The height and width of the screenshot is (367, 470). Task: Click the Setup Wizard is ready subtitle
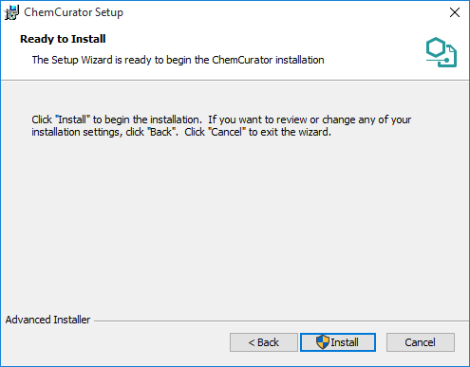(x=178, y=60)
